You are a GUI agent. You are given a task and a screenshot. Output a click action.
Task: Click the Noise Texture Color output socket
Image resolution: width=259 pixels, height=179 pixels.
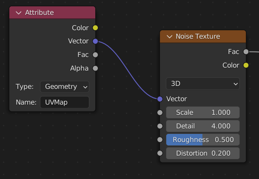[246, 65]
